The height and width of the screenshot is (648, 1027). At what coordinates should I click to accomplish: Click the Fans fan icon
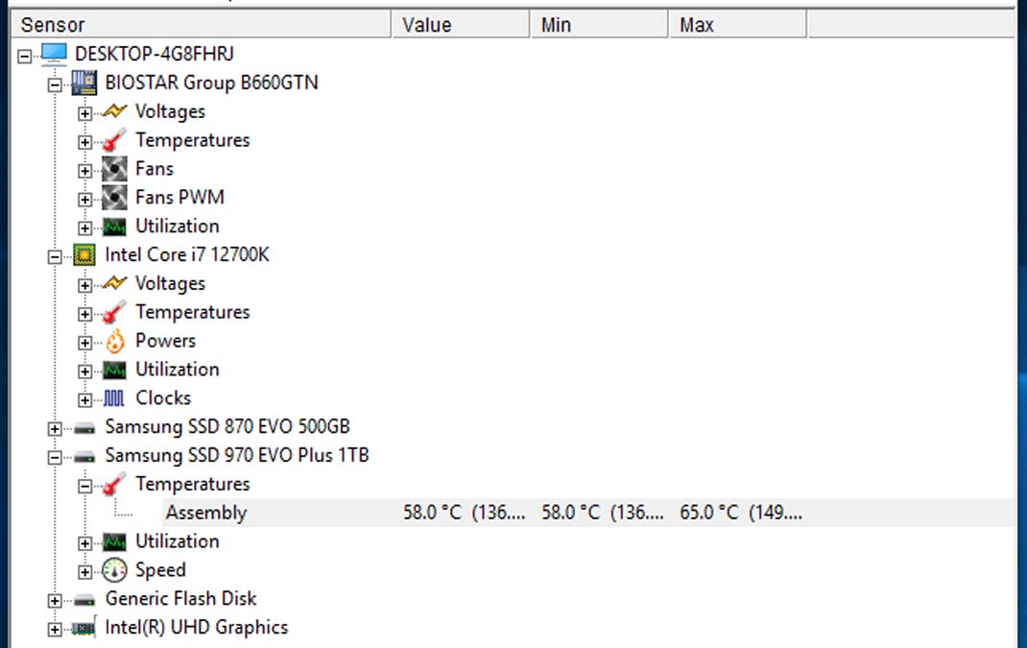click(x=114, y=169)
